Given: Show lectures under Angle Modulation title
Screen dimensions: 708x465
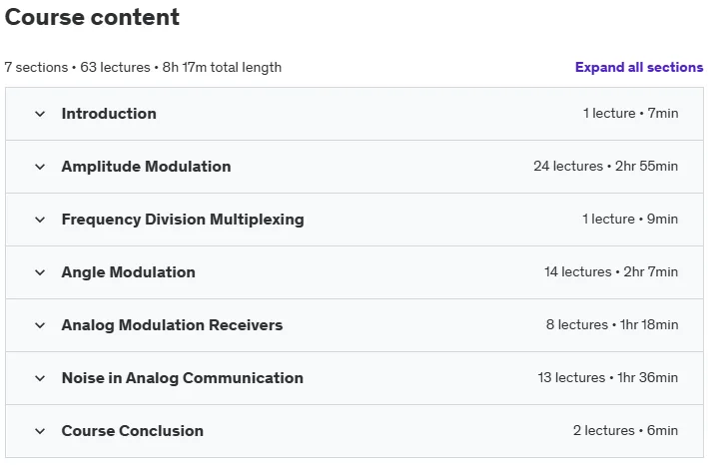Looking at the screenshot, I should pyautogui.click(x=128, y=272).
